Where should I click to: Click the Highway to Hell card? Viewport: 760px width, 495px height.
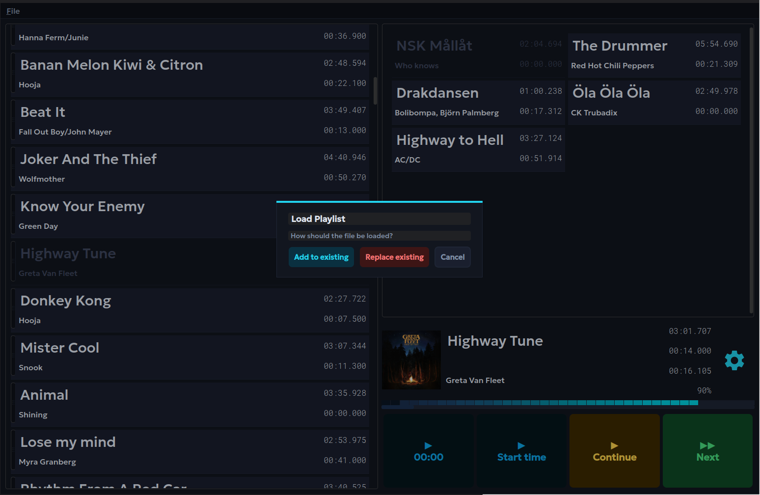479,150
